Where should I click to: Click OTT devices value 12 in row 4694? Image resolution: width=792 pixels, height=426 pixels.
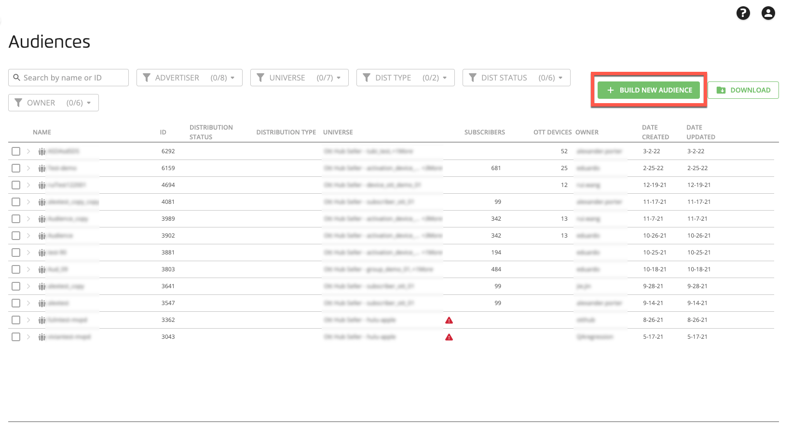(564, 185)
